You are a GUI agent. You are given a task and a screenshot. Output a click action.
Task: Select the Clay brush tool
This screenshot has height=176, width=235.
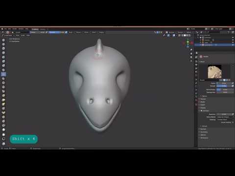(3, 48)
